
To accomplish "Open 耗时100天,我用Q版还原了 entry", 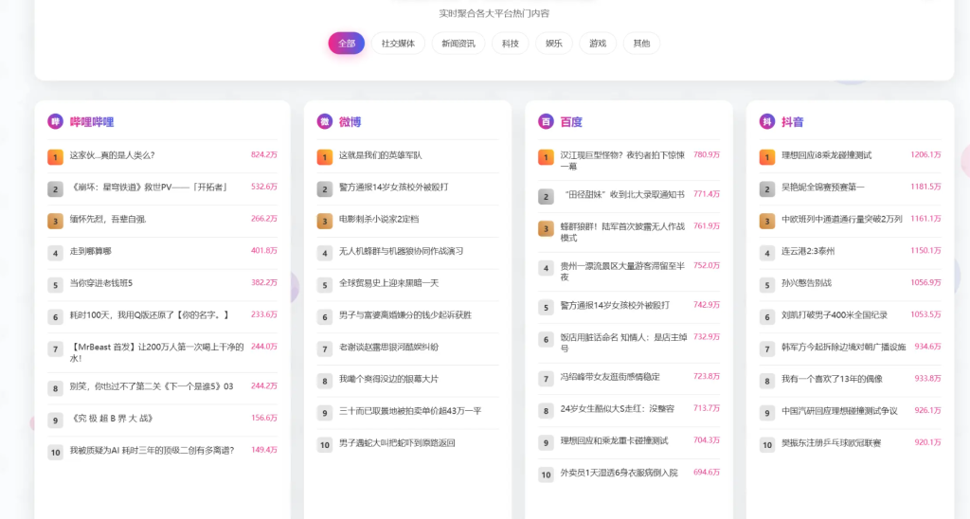I will (x=150, y=315).
